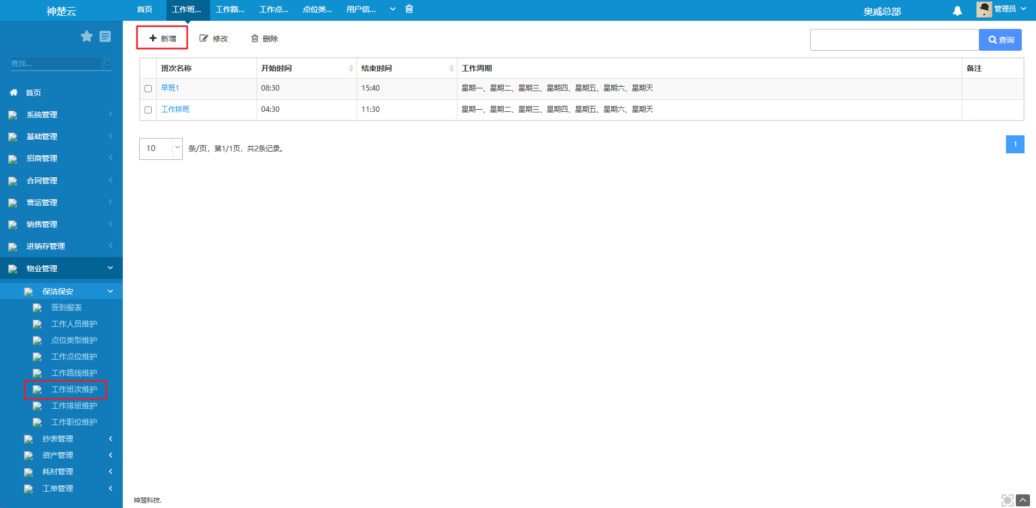Open 工作职位维护 menu item
This screenshot has height=508, width=1036.
pyautogui.click(x=74, y=422)
